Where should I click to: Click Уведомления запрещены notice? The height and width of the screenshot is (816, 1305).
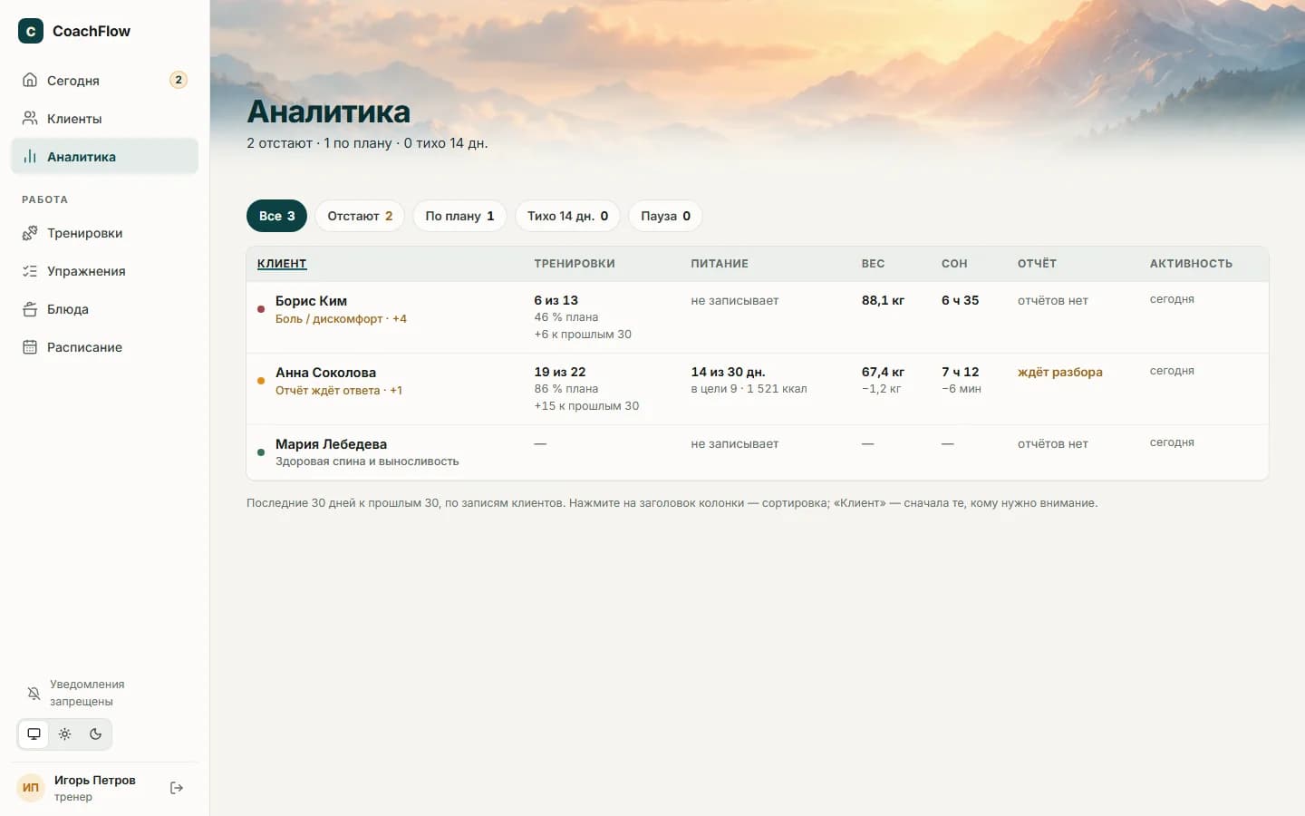[x=87, y=693]
